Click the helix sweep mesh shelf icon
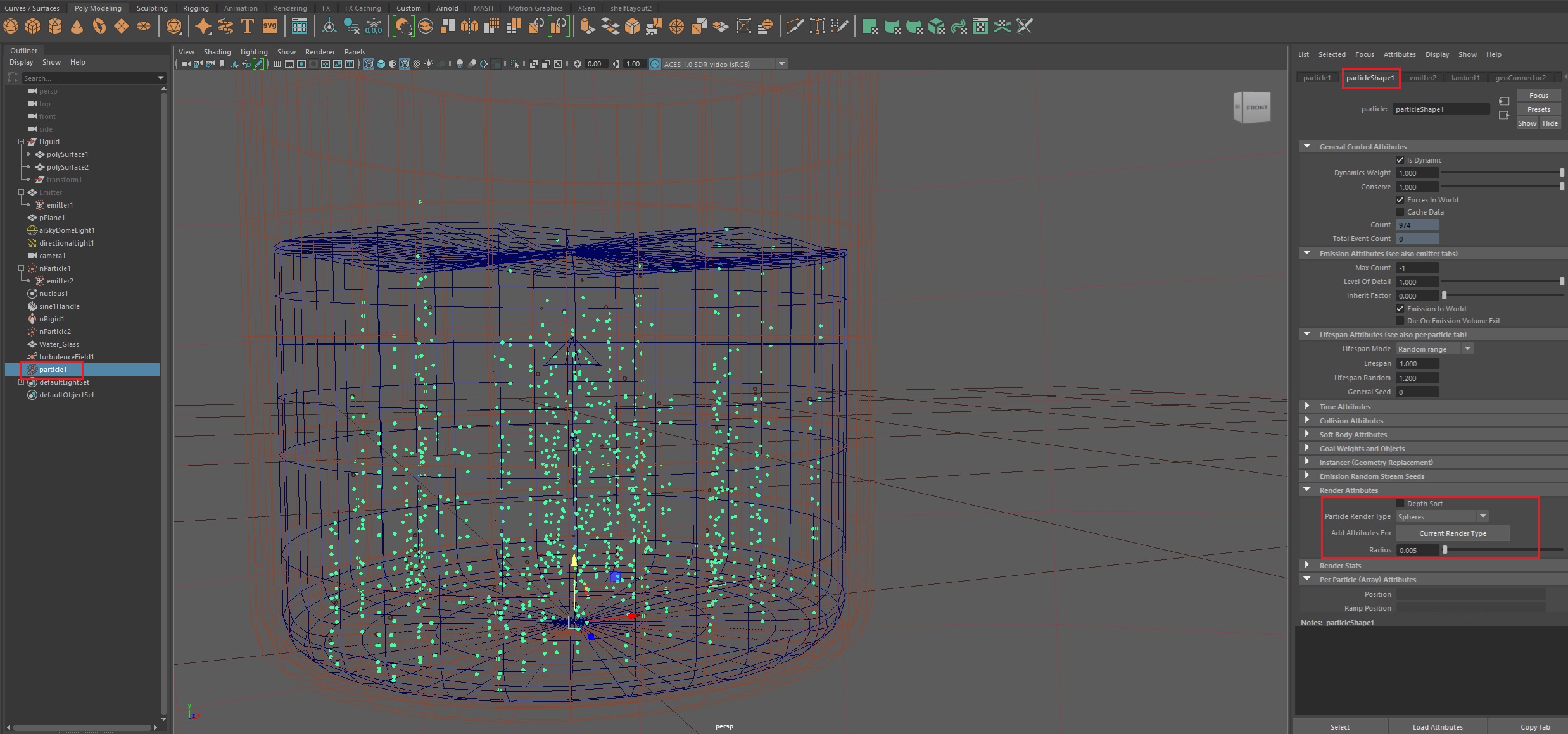 pyautogui.click(x=225, y=26)
